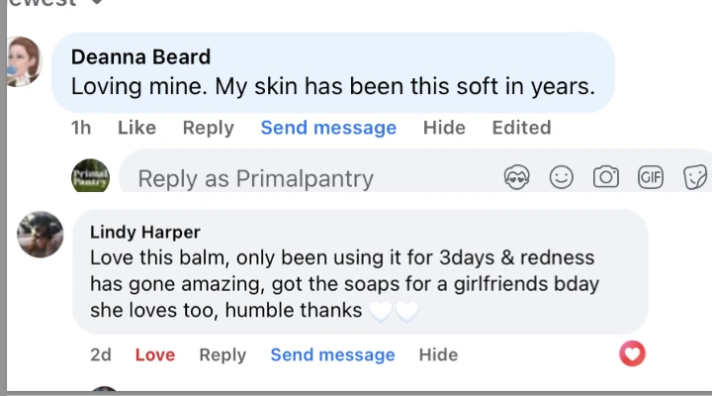Viewport: 712px width, 396px height.
Task: Click the red heart reaction badge
Action: 632,353
